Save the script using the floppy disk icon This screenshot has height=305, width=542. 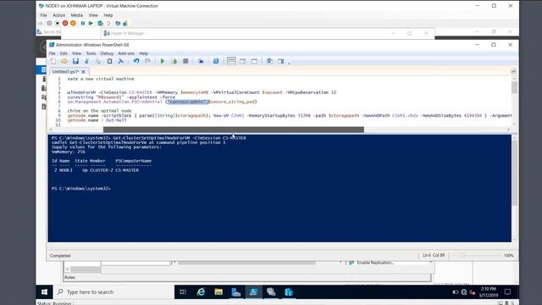75,61
